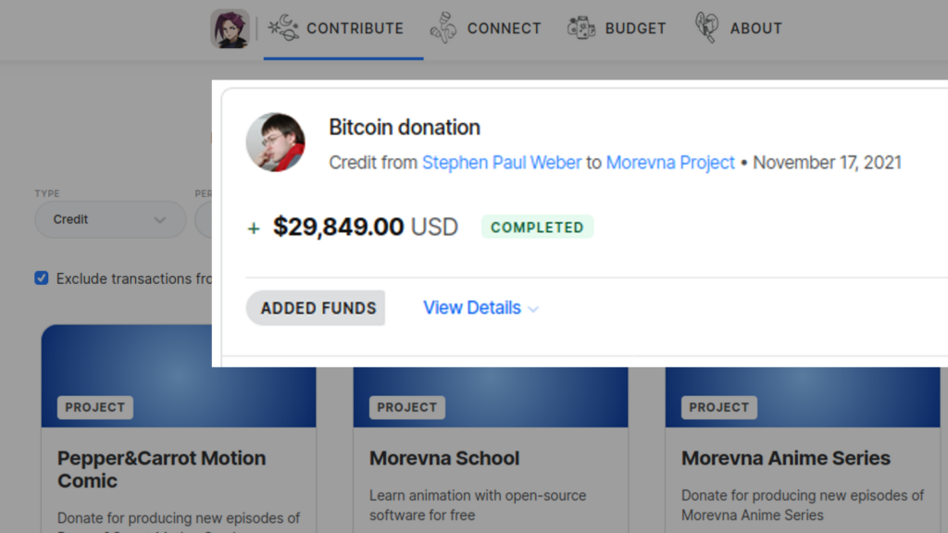Click the Connect icon in navigation
948x533 pixels.
[443, 28]
